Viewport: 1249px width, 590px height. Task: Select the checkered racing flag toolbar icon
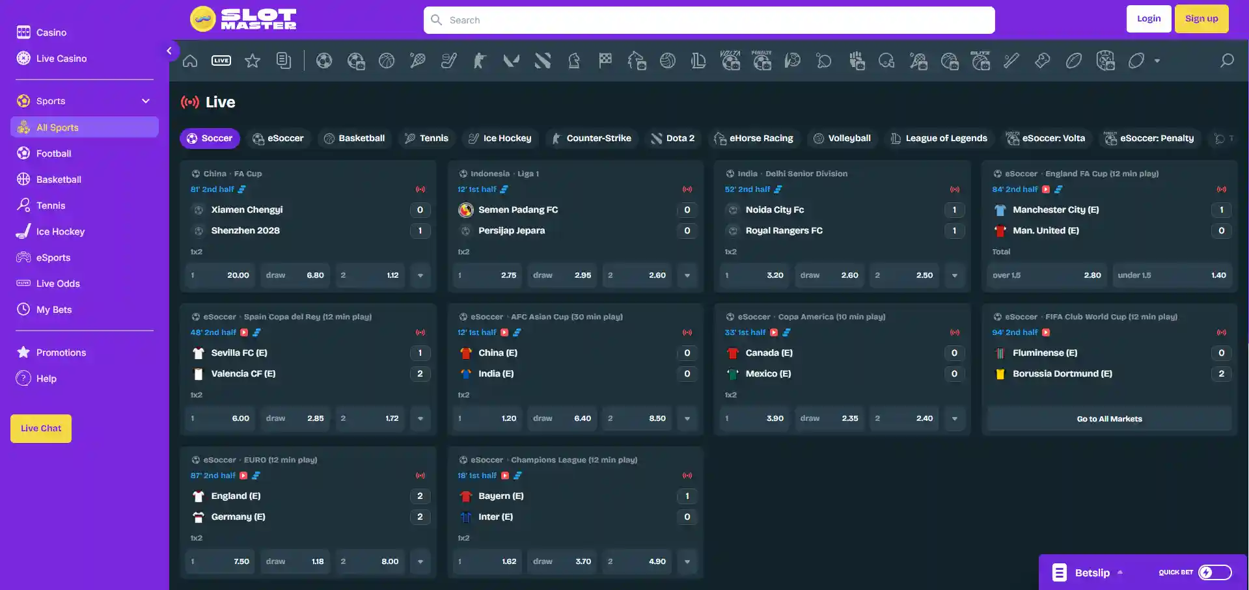point(605,60)
